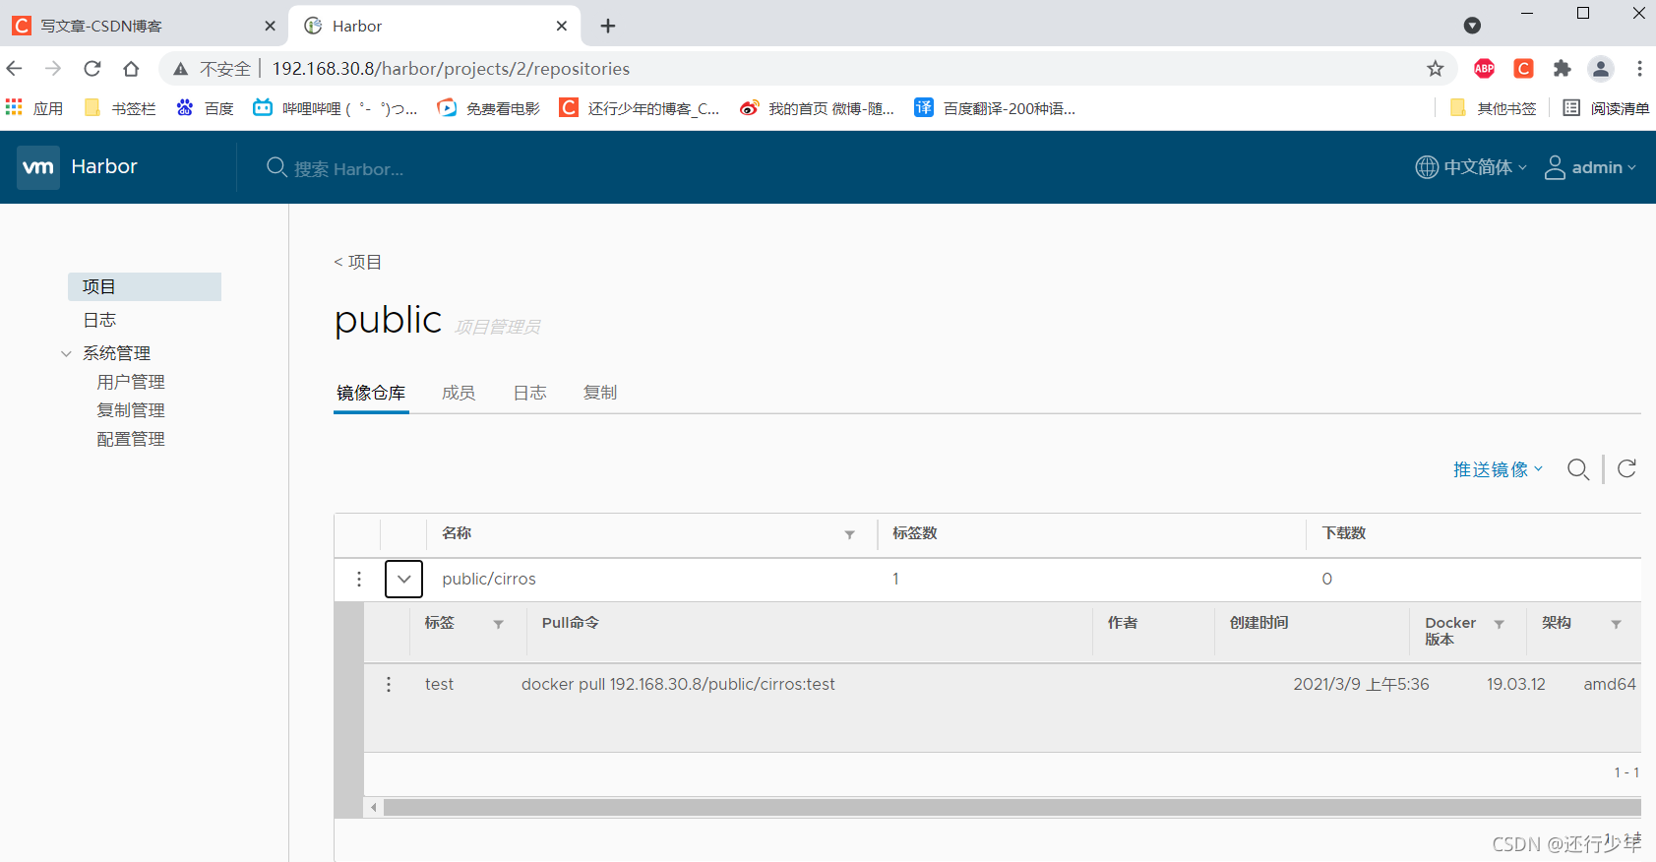
Task: Open the browser home page
Action: pyautogui.click(x=131, y=68)
